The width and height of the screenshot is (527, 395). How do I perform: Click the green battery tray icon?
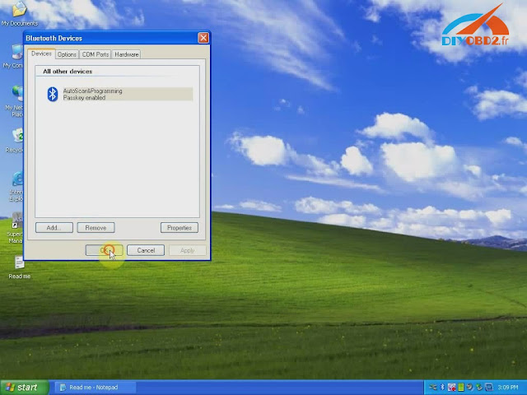click(x=461, y=388)
